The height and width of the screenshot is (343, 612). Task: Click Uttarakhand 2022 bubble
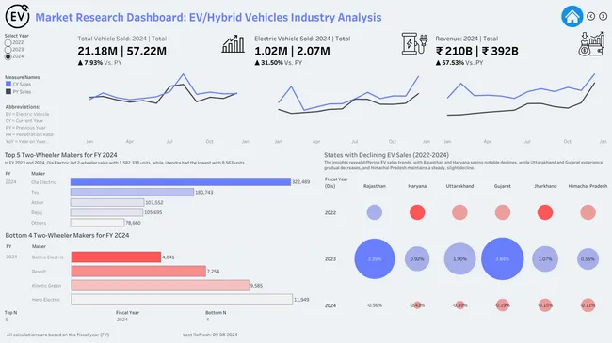coord(459,212)
